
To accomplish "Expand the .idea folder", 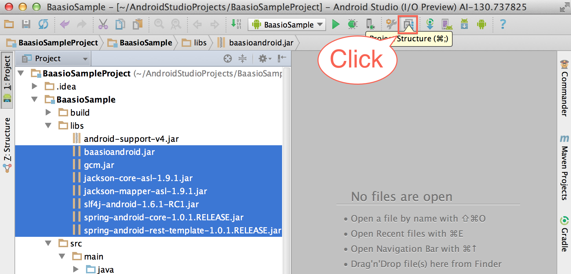I will point(34,86).
